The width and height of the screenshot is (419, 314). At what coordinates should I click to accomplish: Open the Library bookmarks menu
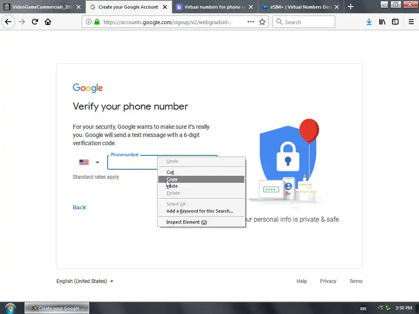382,22
